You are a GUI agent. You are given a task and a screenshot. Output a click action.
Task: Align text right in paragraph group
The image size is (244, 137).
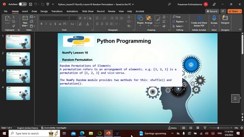click(x=107, y=24)
